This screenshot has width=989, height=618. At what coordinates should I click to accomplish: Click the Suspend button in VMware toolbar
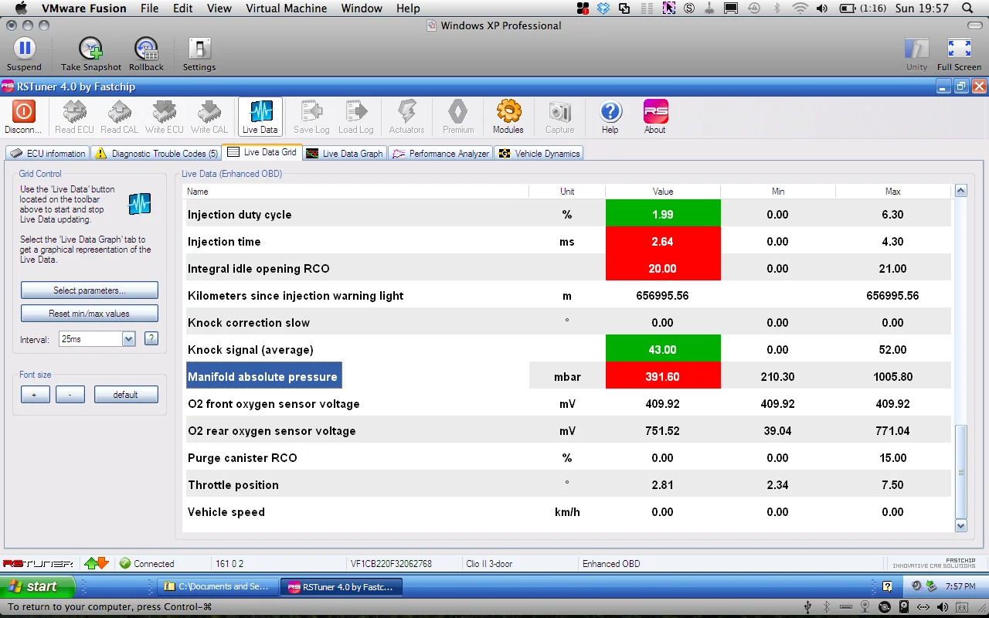coord(24,49)
